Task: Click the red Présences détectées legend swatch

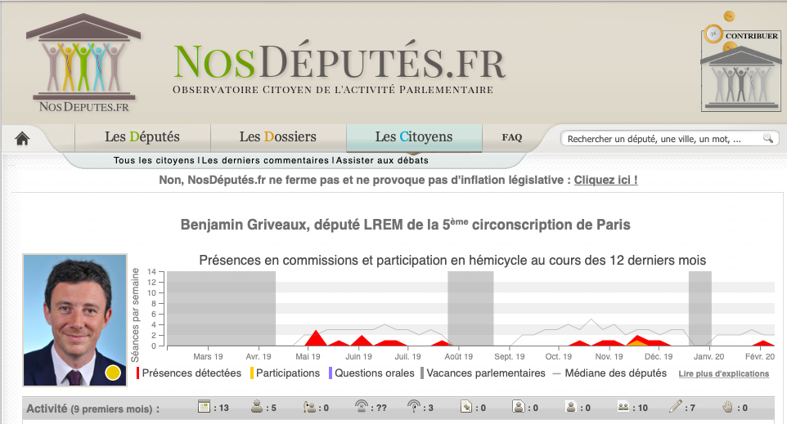Action: point(139,373)
